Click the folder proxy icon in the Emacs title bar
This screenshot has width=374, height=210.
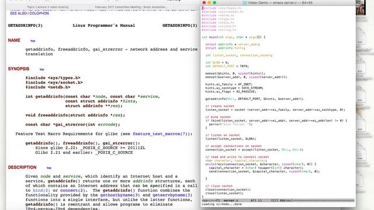pyautogui.click(x=245, y=2)
